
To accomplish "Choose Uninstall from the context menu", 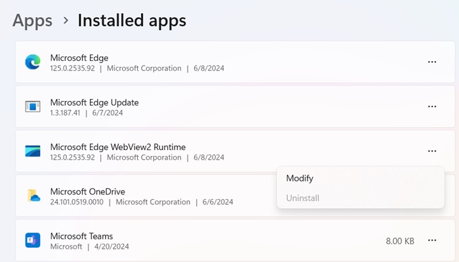I will tap(361, 198).
